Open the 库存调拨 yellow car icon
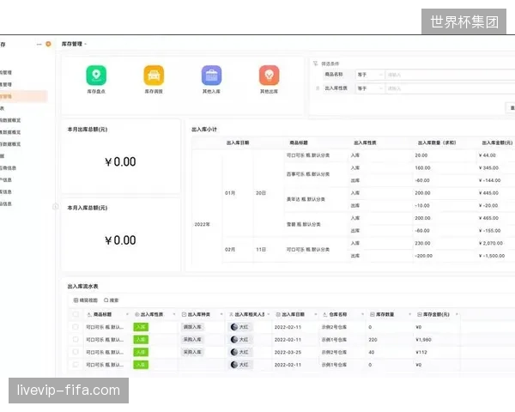This screenshot has height=412, width=515. click(154, 76)
